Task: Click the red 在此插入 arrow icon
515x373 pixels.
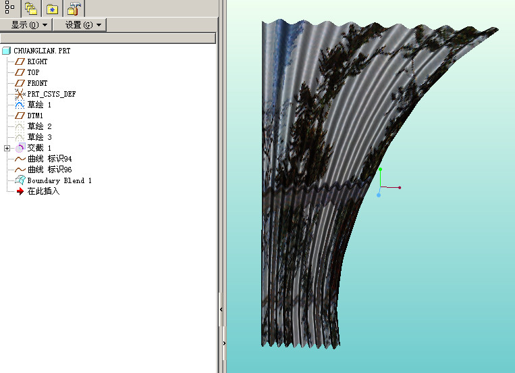Action: [x=20, y=191]
